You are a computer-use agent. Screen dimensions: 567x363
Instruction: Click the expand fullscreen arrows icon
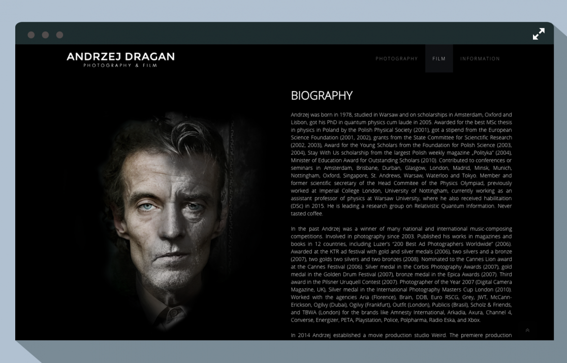click(x=539, y=34)
